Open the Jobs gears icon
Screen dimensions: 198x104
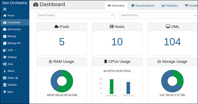coord(5,64)
